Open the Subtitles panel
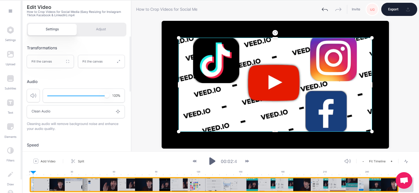Screen dimensions: 419x193 [10, 82]
